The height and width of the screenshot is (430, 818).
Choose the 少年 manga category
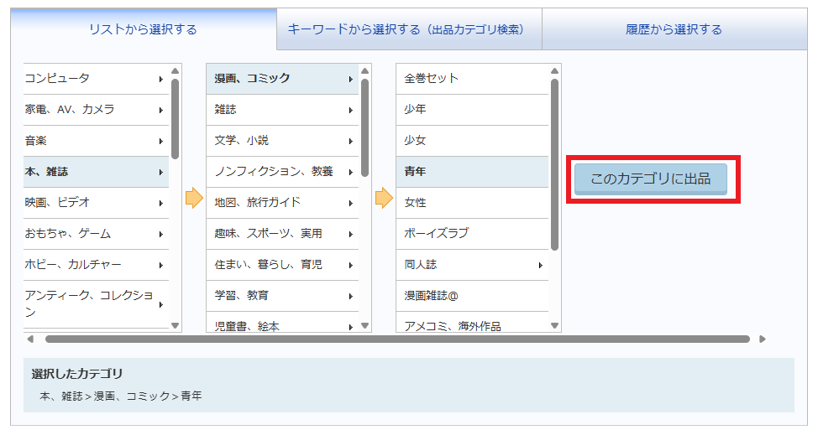pyautogui.click(x=470, y=110)
